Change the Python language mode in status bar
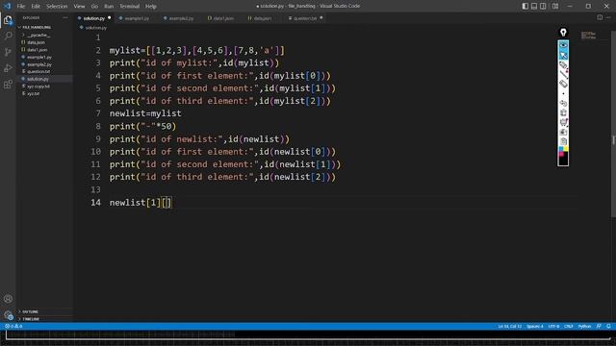This screenshot has height=346, width=616. point(584,326)
